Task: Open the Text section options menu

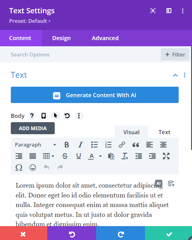Action: (x=185, y=75)
